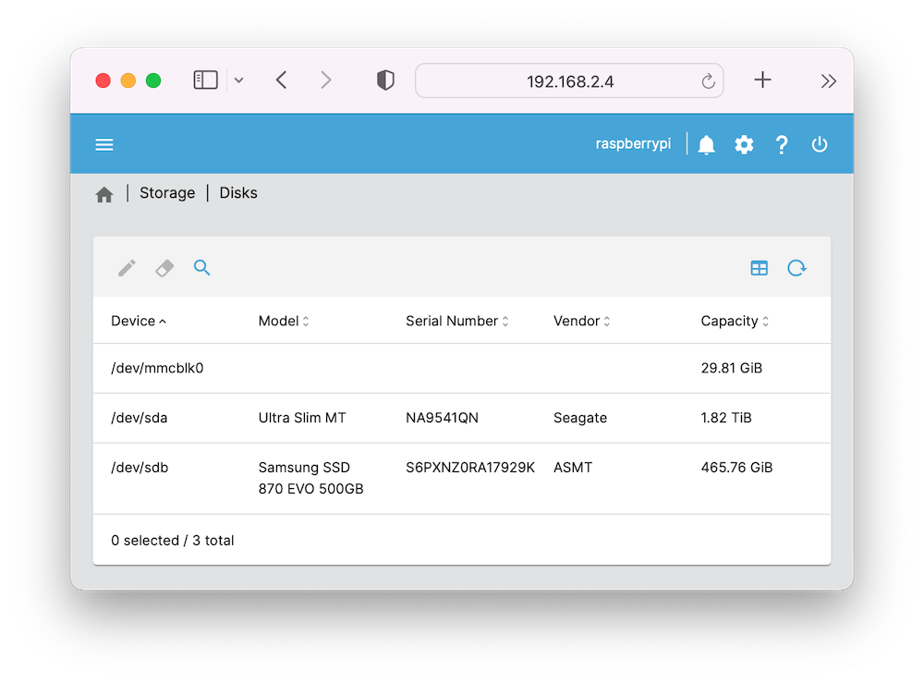Open notifications bell
This screenshot has height=683, width=924.
pyautogui.click(x=706, y=144)
